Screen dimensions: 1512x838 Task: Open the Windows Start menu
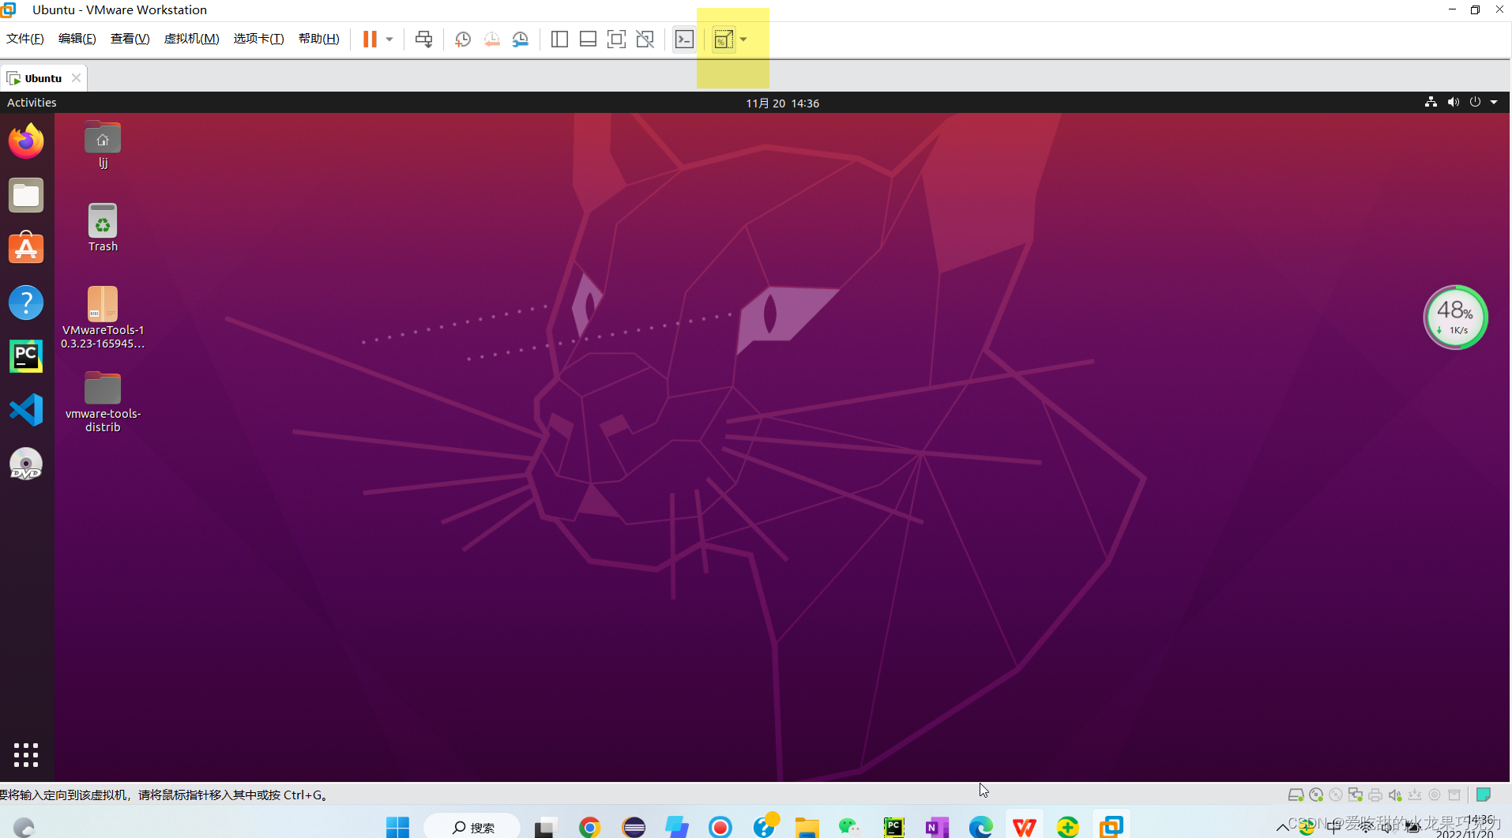click(397, 827)
